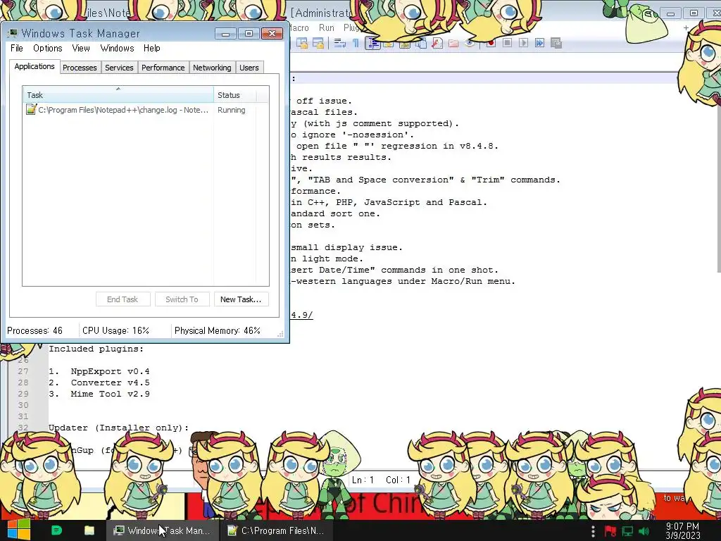The height and width of the screenshot is (541, 721).
Task: Open the Options menu in Task Manager
Action: pos(47,48)
